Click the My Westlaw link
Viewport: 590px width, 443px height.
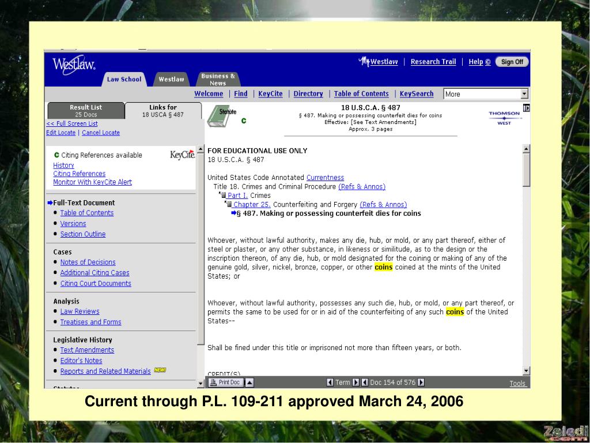pyautogui.click(x=378, y=61)
